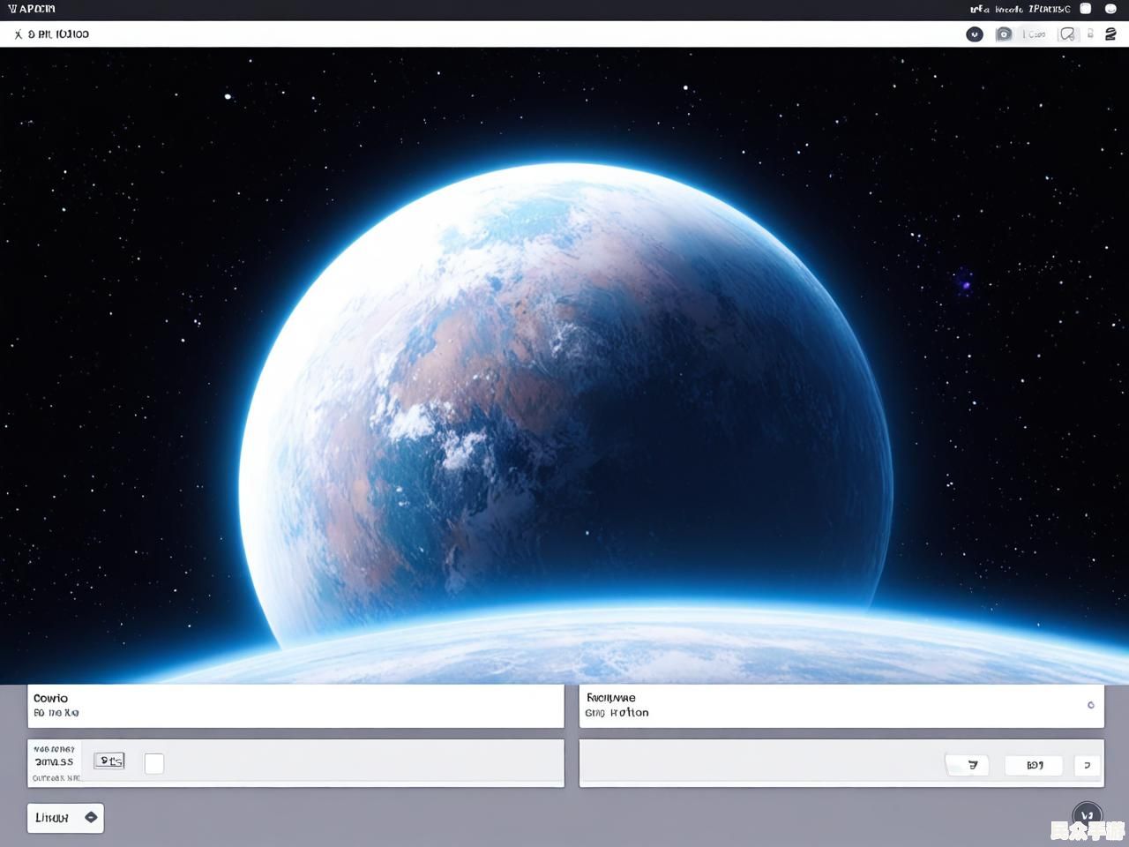
Task: Open the small boxed selector beside the empty checkbox
Action: (x=109, y=761)
